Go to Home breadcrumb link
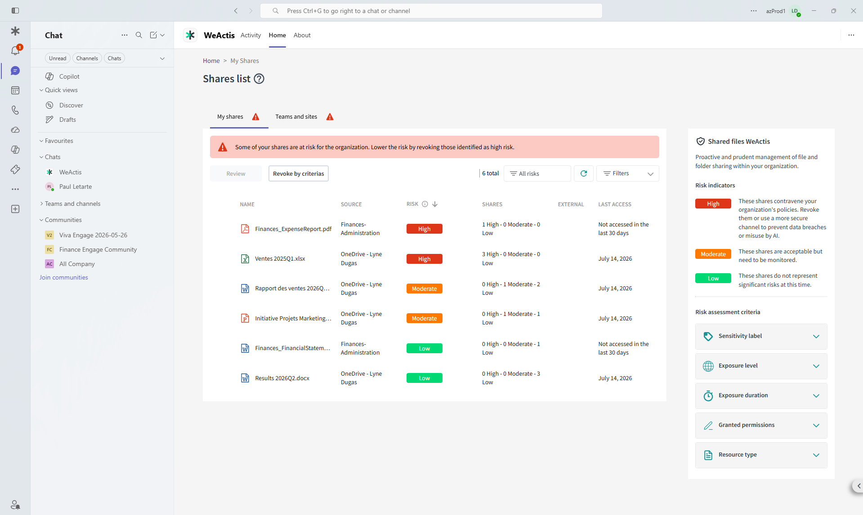 point(211,61)
